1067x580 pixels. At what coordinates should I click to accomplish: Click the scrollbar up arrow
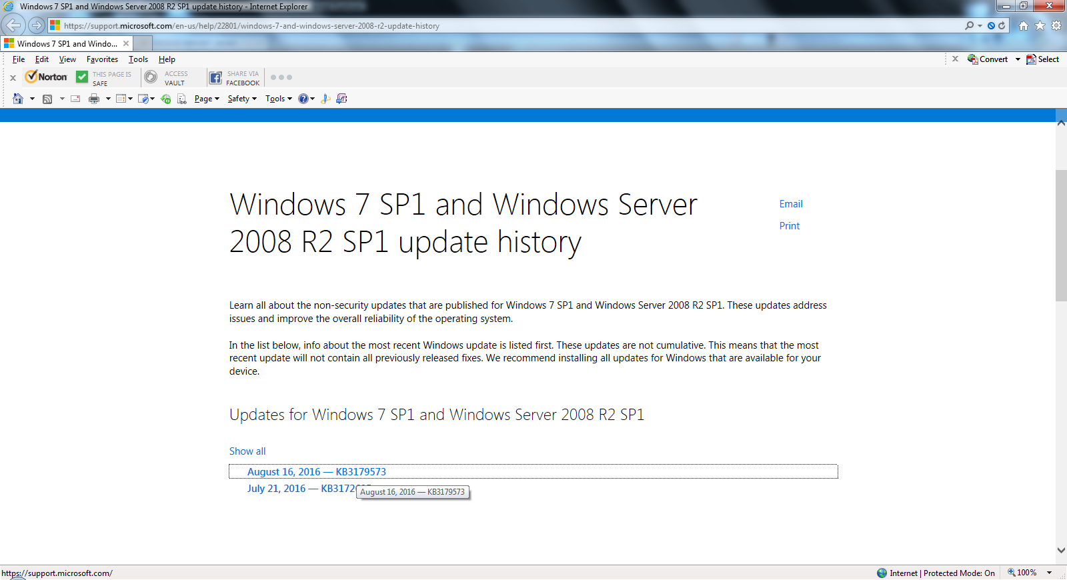pyautogui.click(x=1061, y=123)
